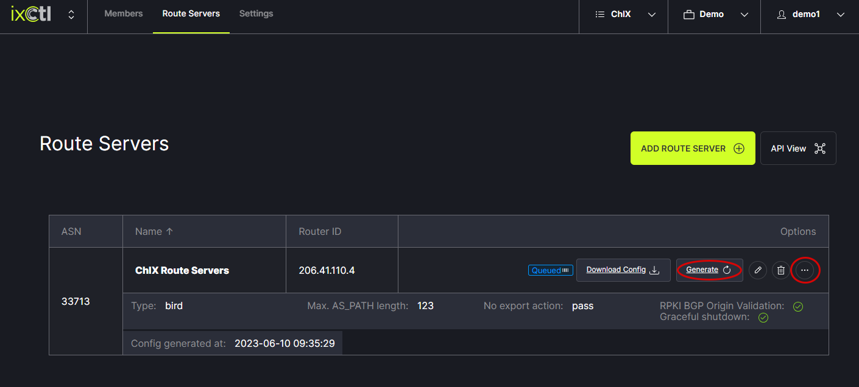This screenshot has width=859, height=387.
Task: Edit route server with pencil icon
Action: (757, 270)
